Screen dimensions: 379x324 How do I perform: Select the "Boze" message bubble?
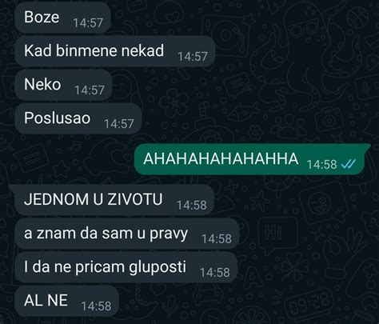coord(62,18)
